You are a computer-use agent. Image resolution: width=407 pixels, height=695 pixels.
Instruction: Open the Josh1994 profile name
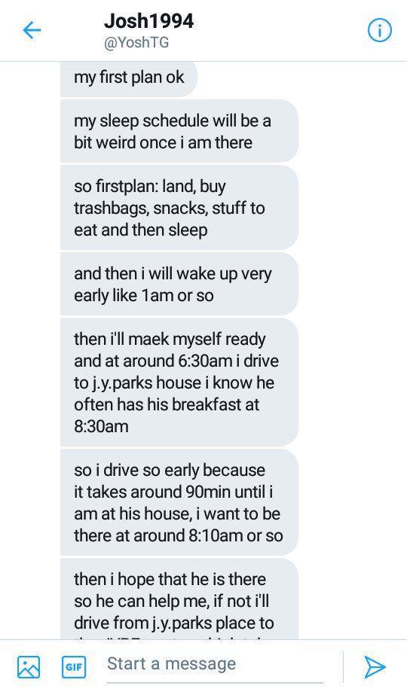pyautogui.click(x=148, y=21)
